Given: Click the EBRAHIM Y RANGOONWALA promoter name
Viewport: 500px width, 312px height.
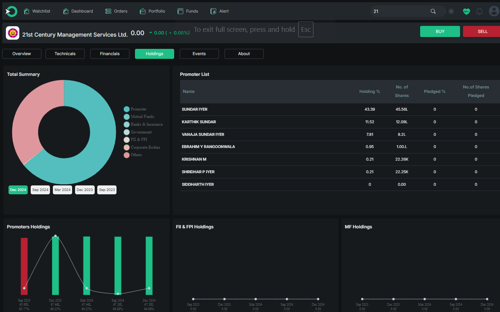Looking at the screenshot, I should 208,147.
